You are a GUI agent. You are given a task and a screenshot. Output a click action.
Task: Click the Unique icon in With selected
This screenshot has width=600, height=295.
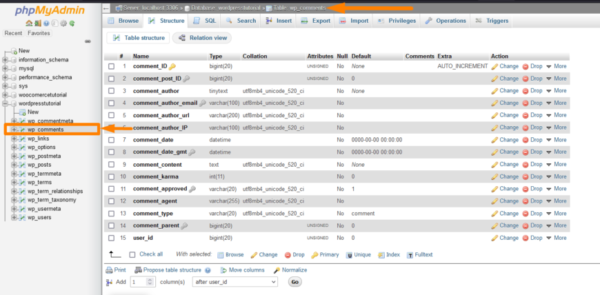[x=349, y=255]
